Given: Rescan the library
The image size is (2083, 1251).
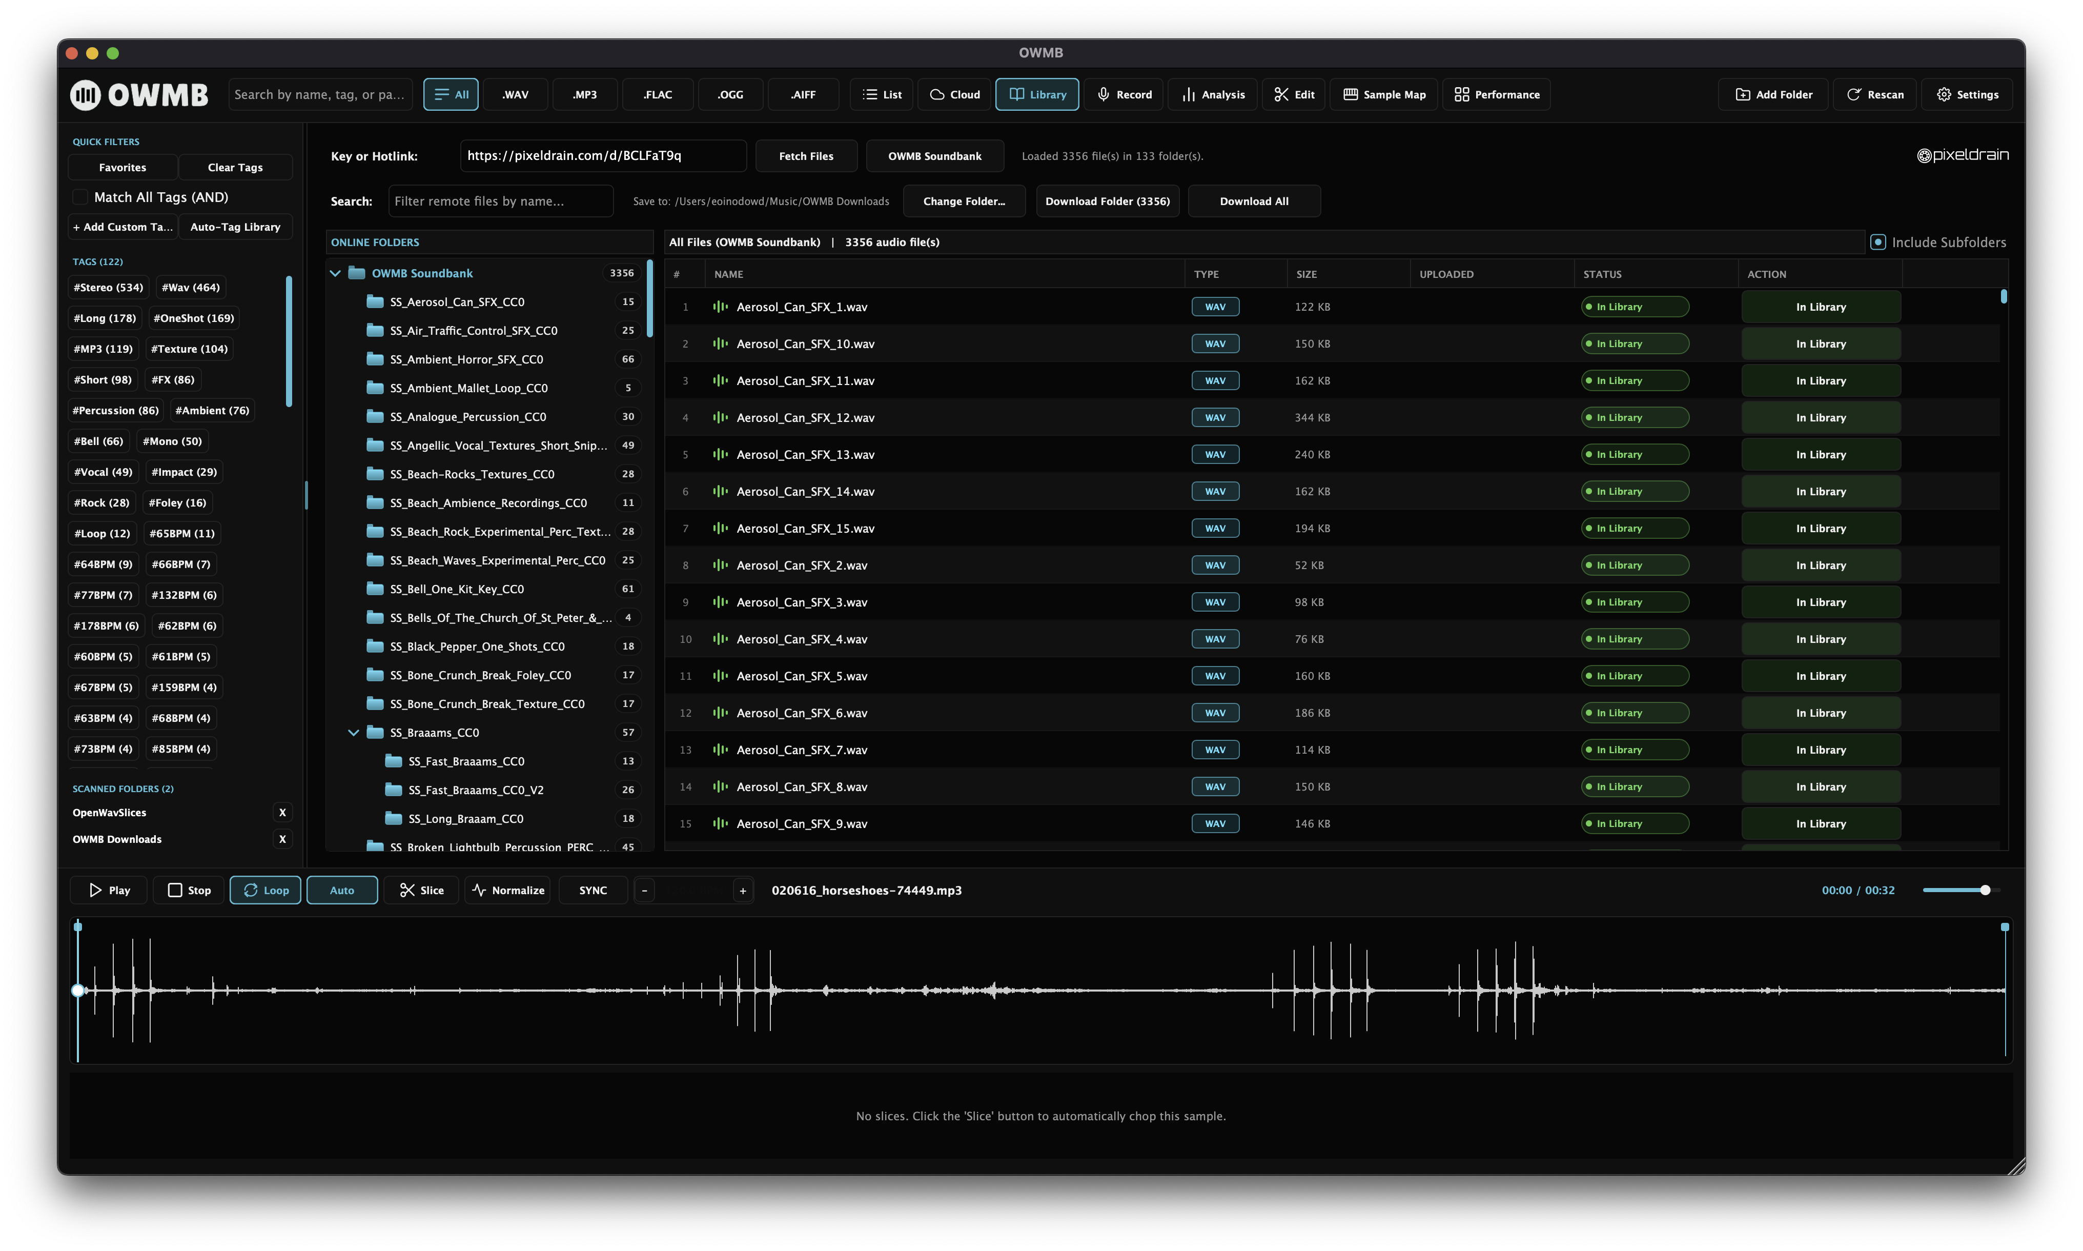Looking at the screenshot, I should [1875, 94].
